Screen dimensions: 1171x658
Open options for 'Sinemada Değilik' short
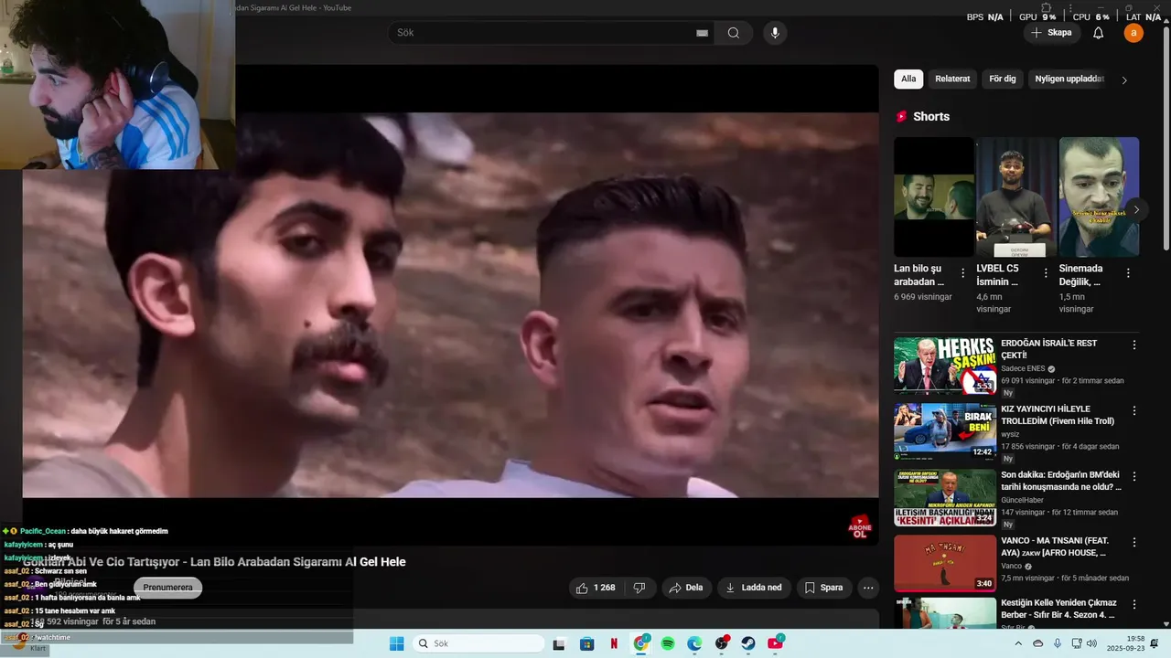tap(1128, 273)
